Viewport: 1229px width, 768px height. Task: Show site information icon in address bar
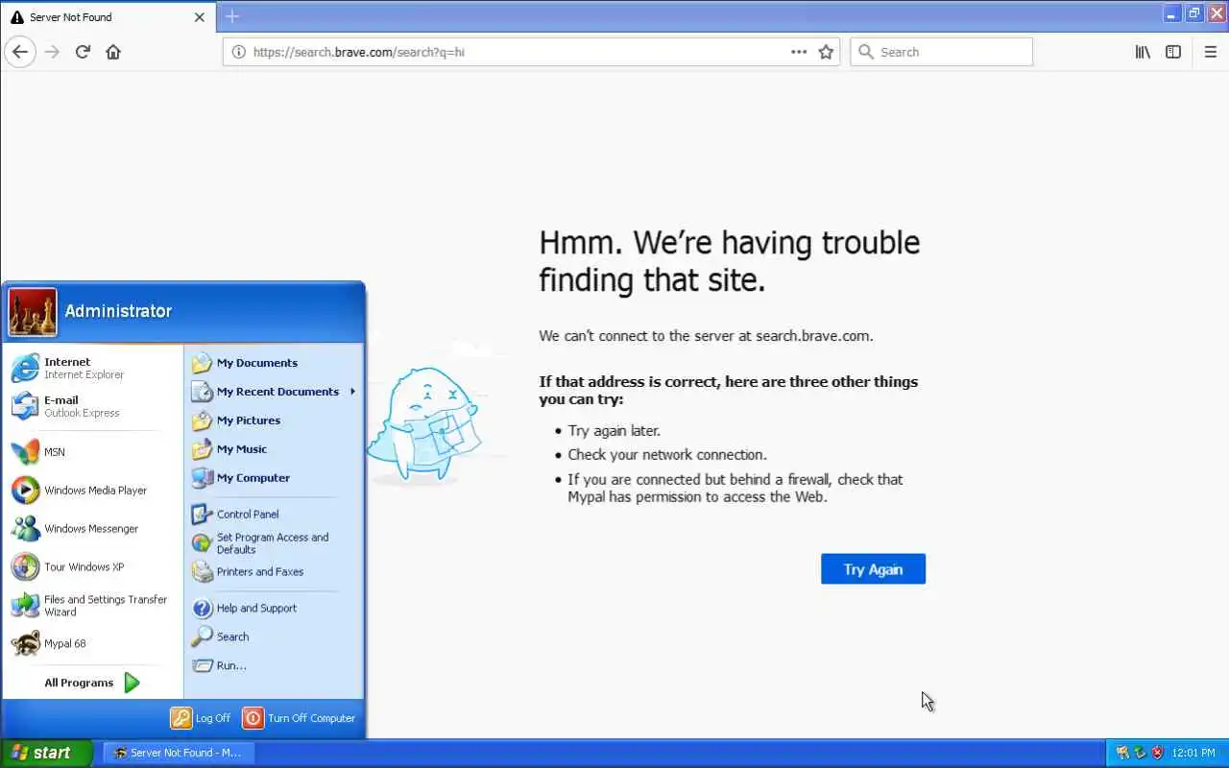point(239,52)
